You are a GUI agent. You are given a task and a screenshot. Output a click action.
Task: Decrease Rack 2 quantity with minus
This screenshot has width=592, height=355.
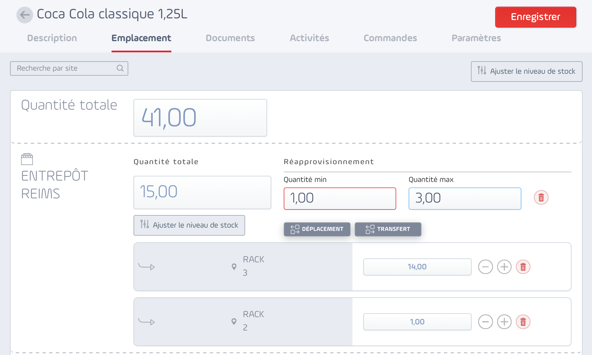click(485, 322)
